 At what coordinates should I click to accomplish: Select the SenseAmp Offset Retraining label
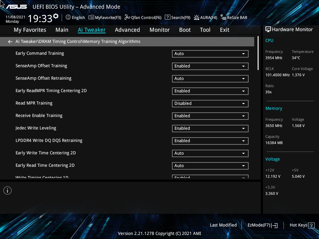pos(44,78)
